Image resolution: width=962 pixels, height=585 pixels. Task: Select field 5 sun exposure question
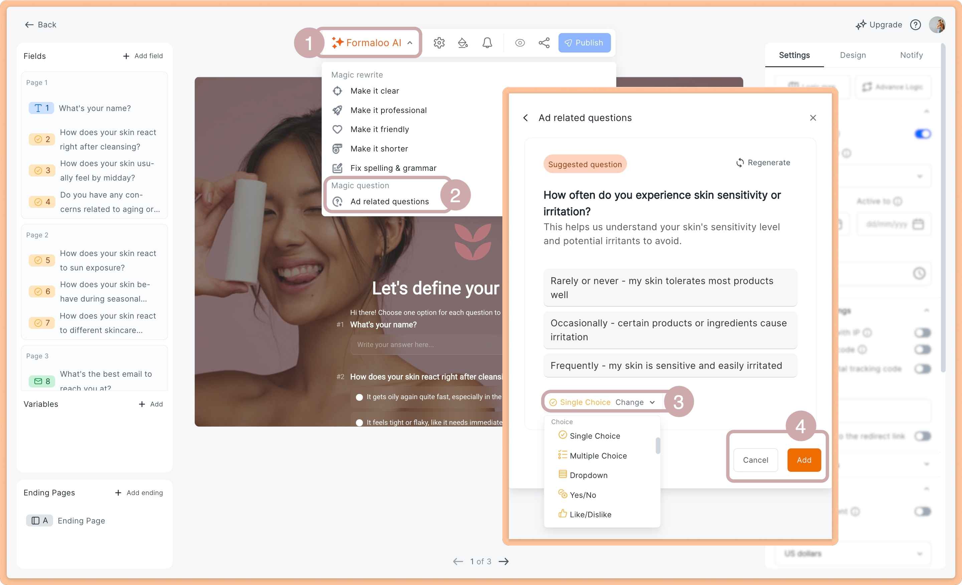(95, 260)
